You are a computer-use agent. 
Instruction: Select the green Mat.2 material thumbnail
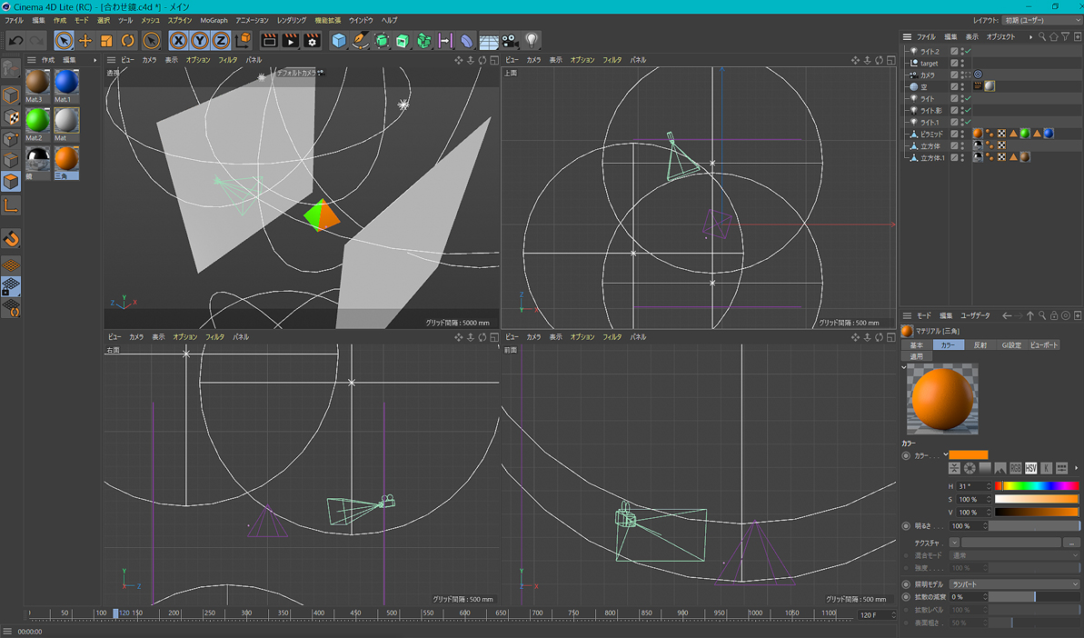point(37,121)
